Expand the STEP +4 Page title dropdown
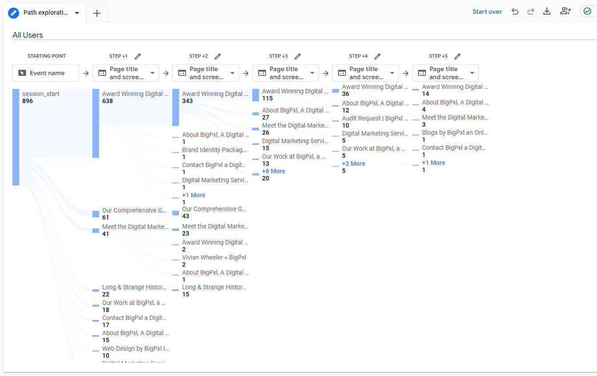 pyautogui.click(x=392, y=73)
